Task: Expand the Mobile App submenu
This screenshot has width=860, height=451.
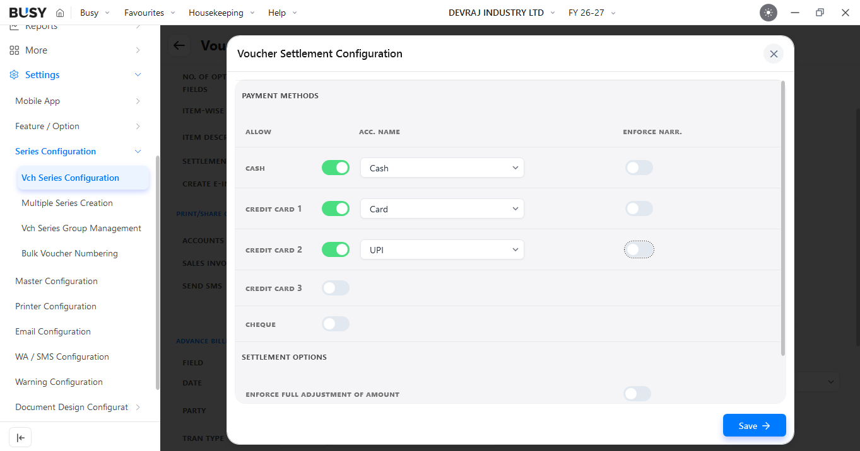Action: tap(138, 101)
